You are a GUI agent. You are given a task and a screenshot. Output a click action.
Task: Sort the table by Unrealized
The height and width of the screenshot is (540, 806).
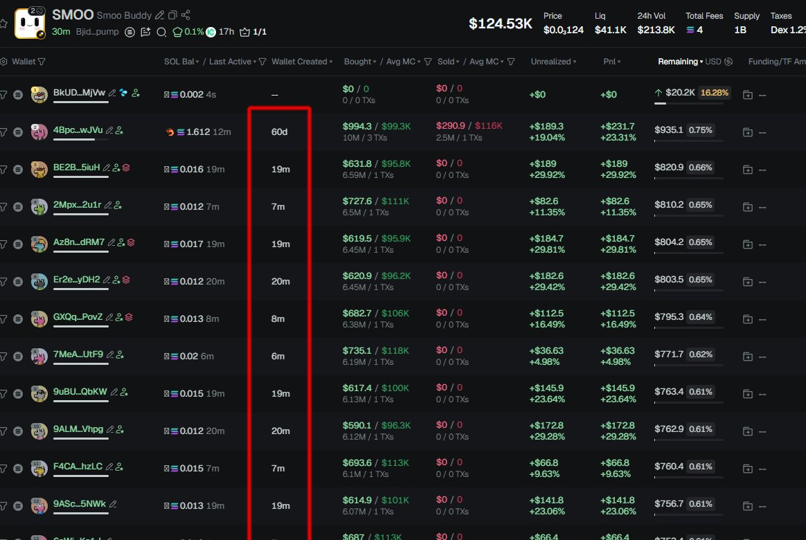(553, 62)
